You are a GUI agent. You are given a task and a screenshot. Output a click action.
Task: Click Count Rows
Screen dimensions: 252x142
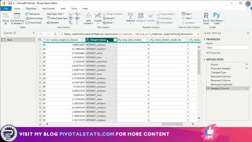(34, 23)
